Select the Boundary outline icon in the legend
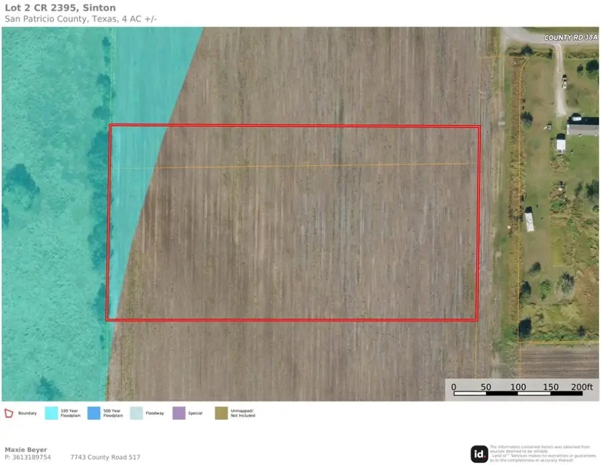601x465 pixels. pos(9,412)
